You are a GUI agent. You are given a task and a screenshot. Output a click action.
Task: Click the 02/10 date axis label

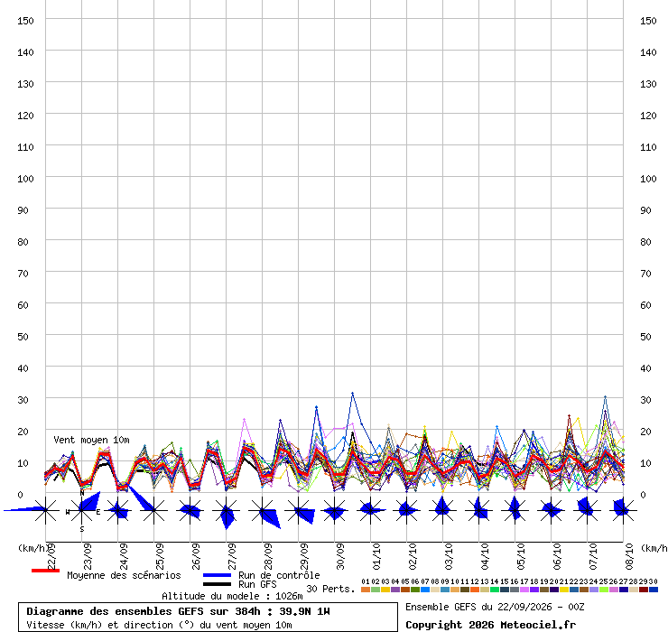[413, 556]
